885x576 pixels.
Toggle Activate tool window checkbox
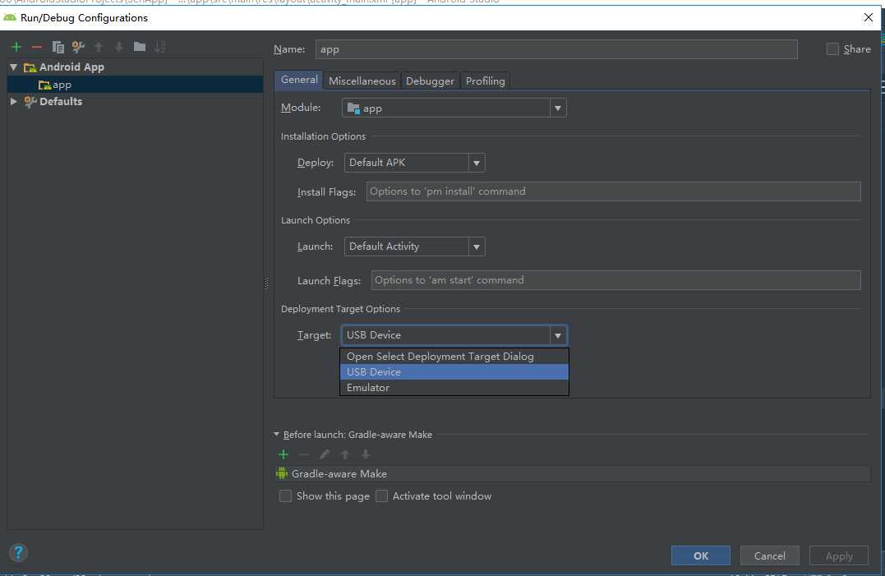[x=381, y=496]
